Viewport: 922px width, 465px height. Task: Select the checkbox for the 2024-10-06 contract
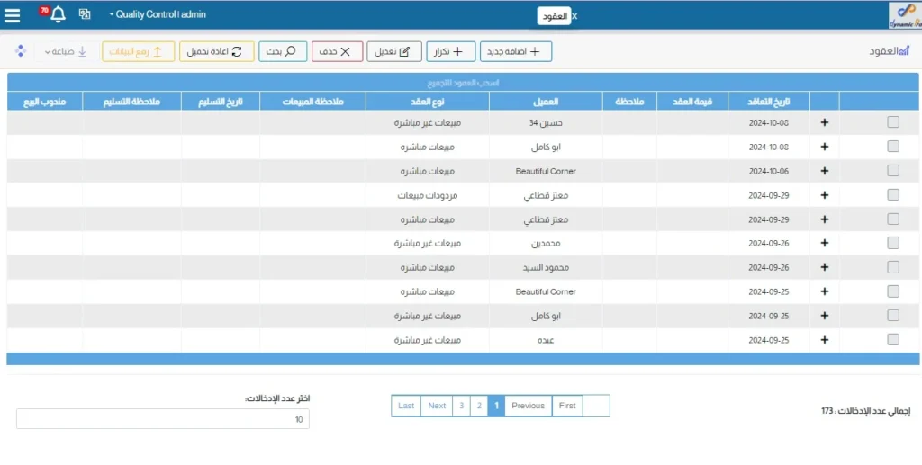(892, 171)
